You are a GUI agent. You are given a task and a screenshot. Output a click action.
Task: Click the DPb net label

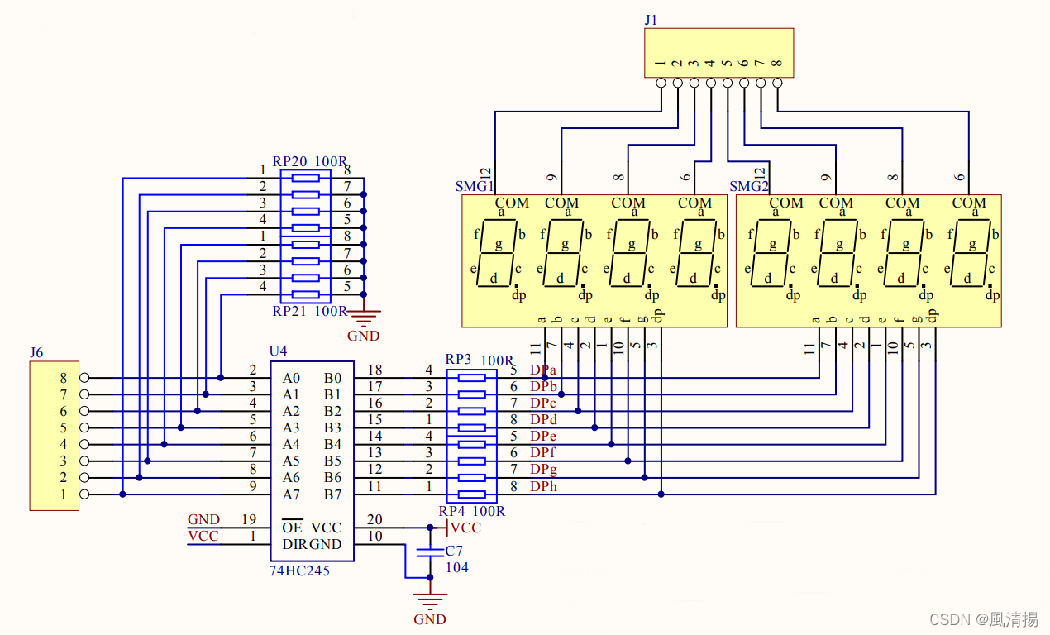tap(543, 386)
